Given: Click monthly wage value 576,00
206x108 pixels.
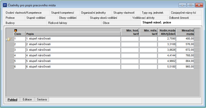Looking at the screenshot, I should (185, 44).
